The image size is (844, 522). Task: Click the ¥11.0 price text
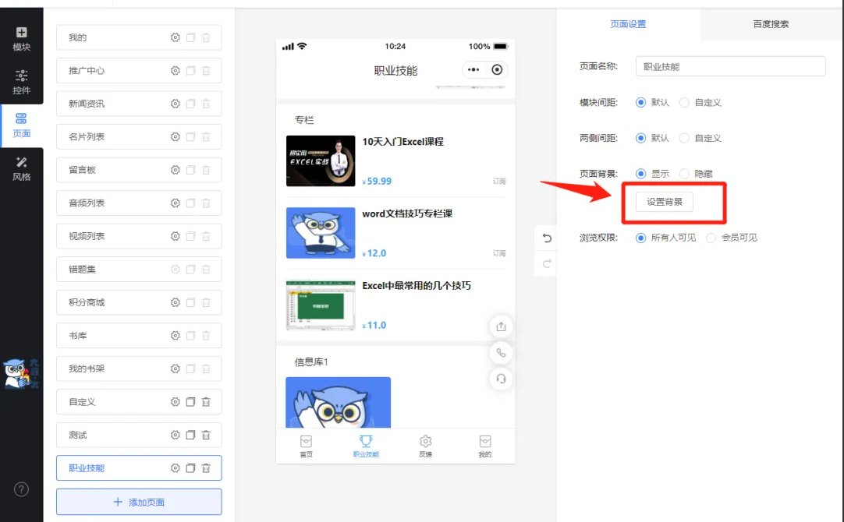(374, 325)
